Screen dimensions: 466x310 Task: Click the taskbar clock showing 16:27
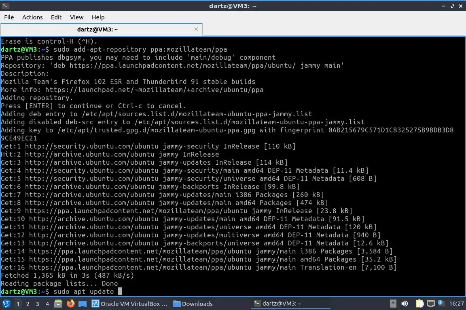click(x=456, y=304)
